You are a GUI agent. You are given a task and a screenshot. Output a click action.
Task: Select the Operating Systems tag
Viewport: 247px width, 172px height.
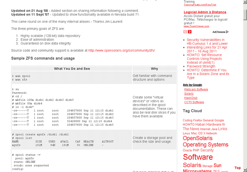pos(206,145)
